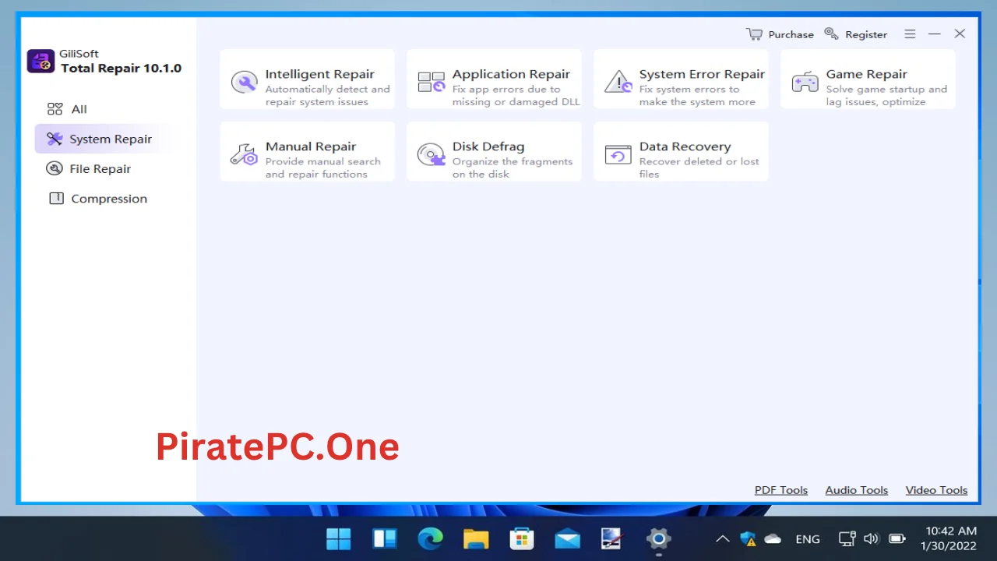Click the GiliSoft Total Repair logo
The height and width of the screenshot is (561, 997).
[41, 62]
